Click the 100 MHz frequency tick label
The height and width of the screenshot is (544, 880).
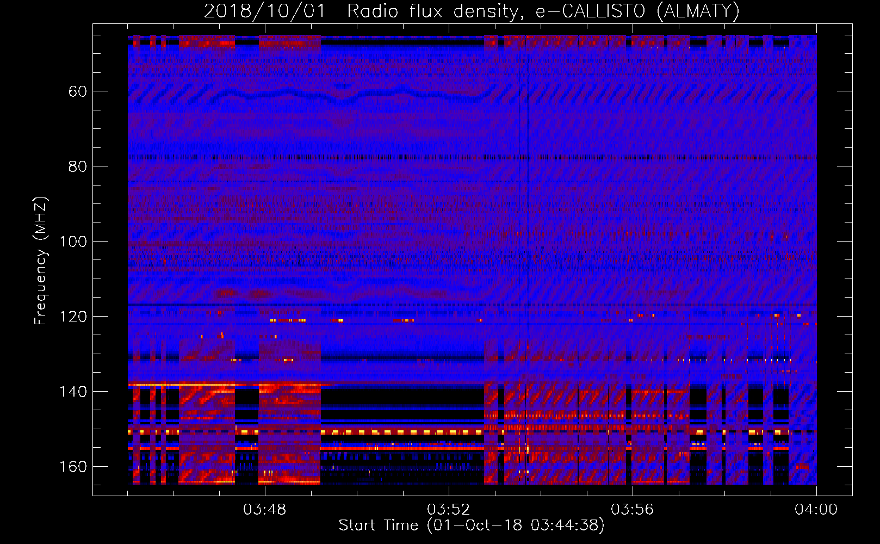(73, 242)
